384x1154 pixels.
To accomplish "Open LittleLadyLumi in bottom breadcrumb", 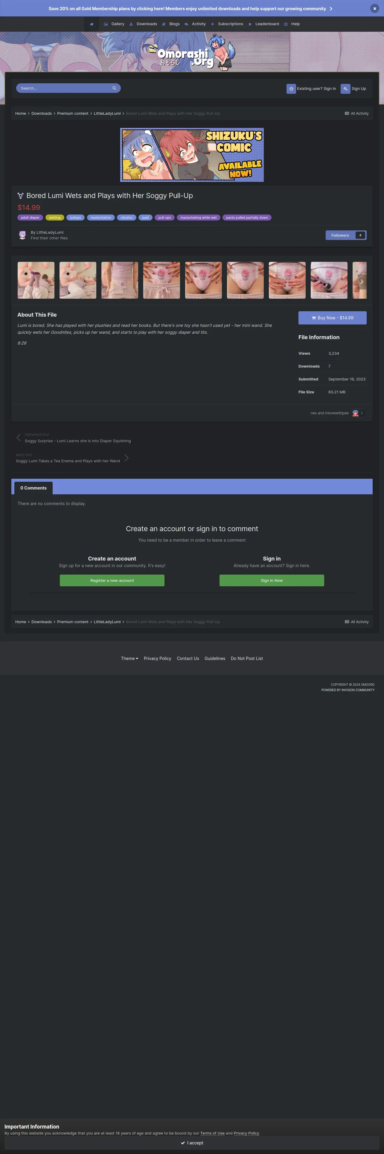I will tap(107, 622).
